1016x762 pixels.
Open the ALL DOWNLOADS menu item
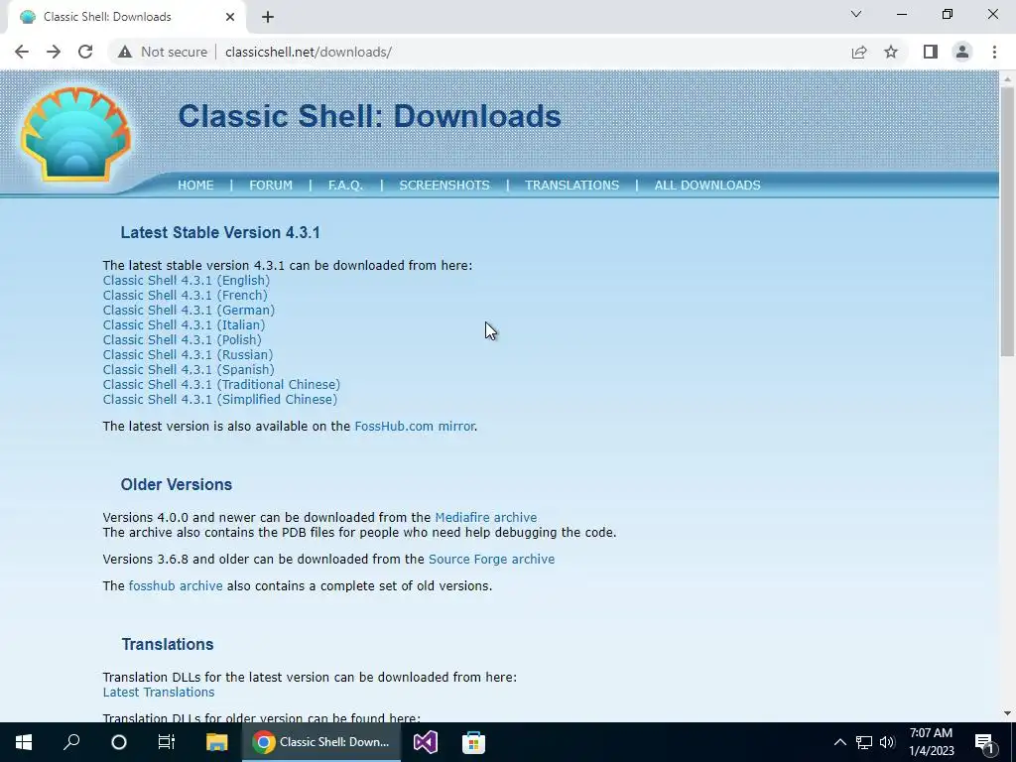coord(707,186)
